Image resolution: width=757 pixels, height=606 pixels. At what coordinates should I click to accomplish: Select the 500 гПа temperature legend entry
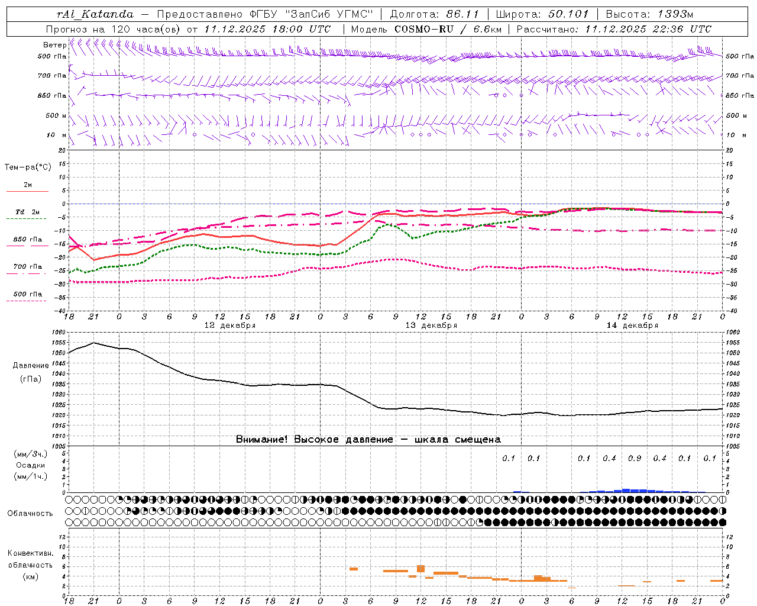pos(27,297)
